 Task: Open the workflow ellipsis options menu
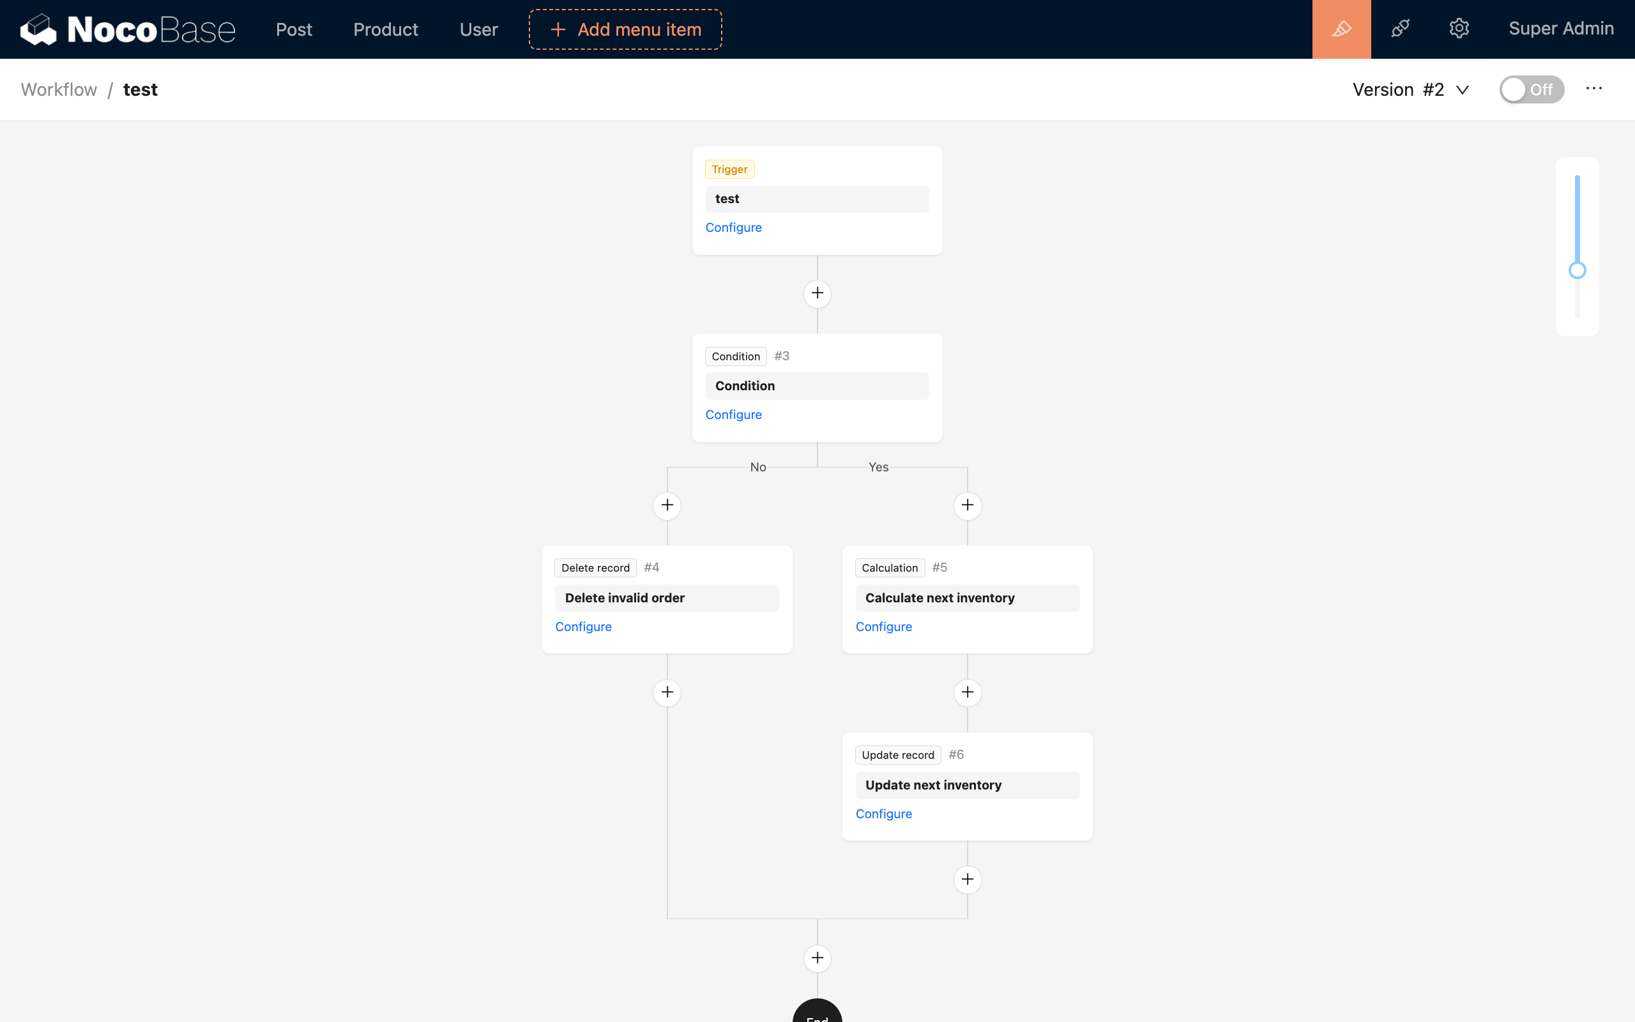tap(1595, 89)
